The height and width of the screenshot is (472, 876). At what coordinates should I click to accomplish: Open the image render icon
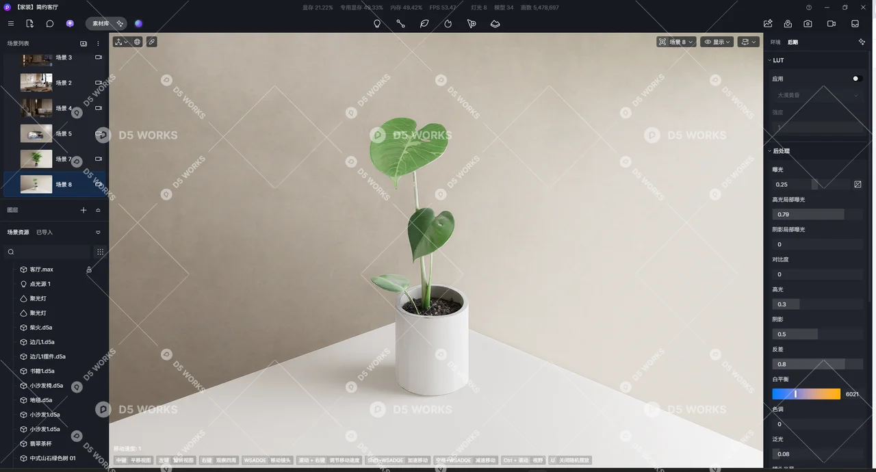(x=768, y=23)
